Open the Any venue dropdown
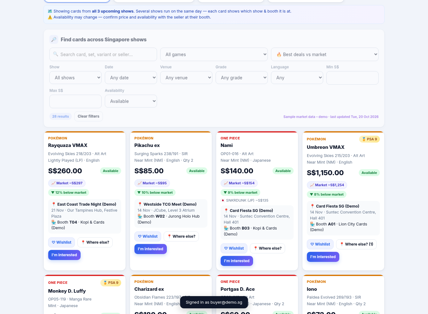The height and width of the screenshot is (314, 428). [x=186, y=78]
